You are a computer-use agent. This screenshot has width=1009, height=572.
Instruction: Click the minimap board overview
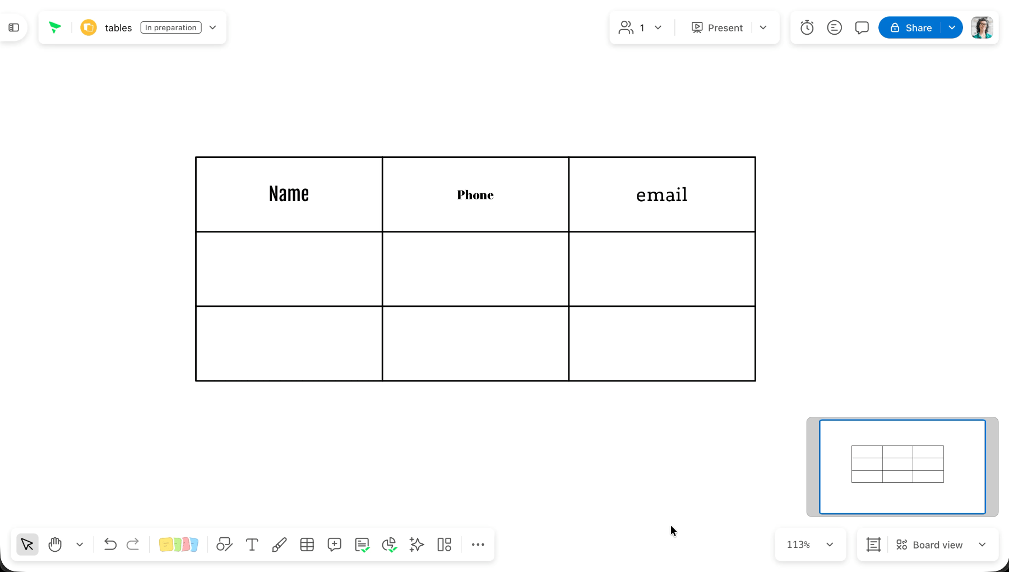(x=902, y=467)
